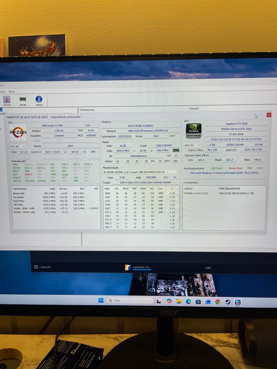
Task: Click the ASUS PRIME A520M-K motherboard field
Action: point(141,126)
